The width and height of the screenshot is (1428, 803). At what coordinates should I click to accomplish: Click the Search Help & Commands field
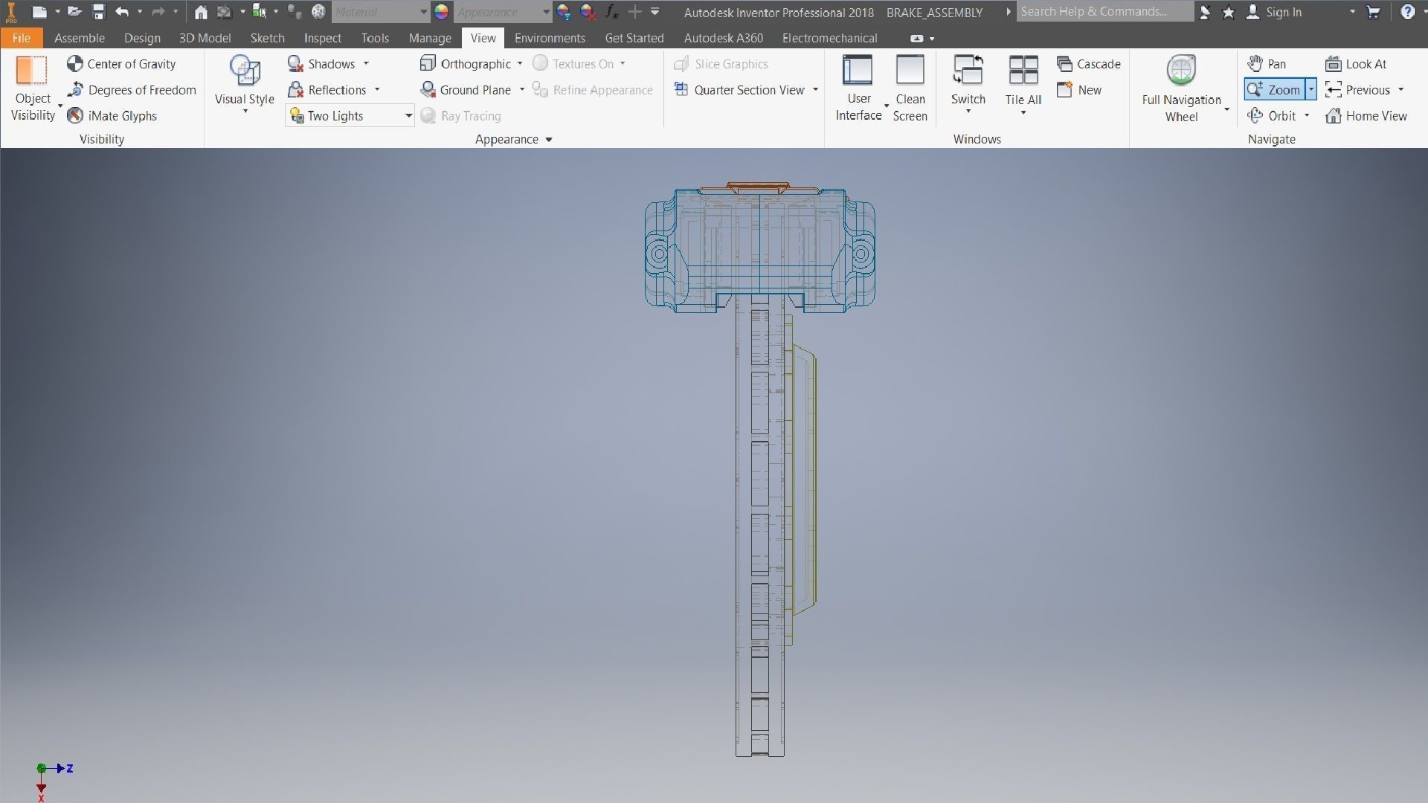tap(1104, 12)
